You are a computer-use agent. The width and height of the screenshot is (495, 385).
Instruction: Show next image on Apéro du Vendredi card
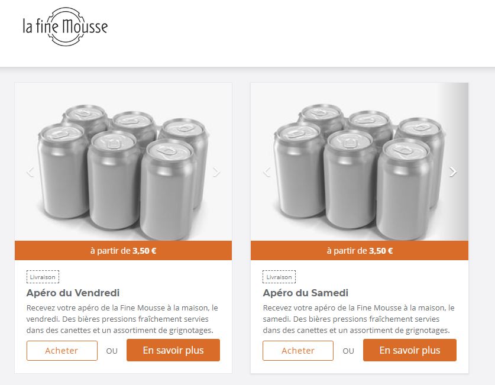coord(216,172)
